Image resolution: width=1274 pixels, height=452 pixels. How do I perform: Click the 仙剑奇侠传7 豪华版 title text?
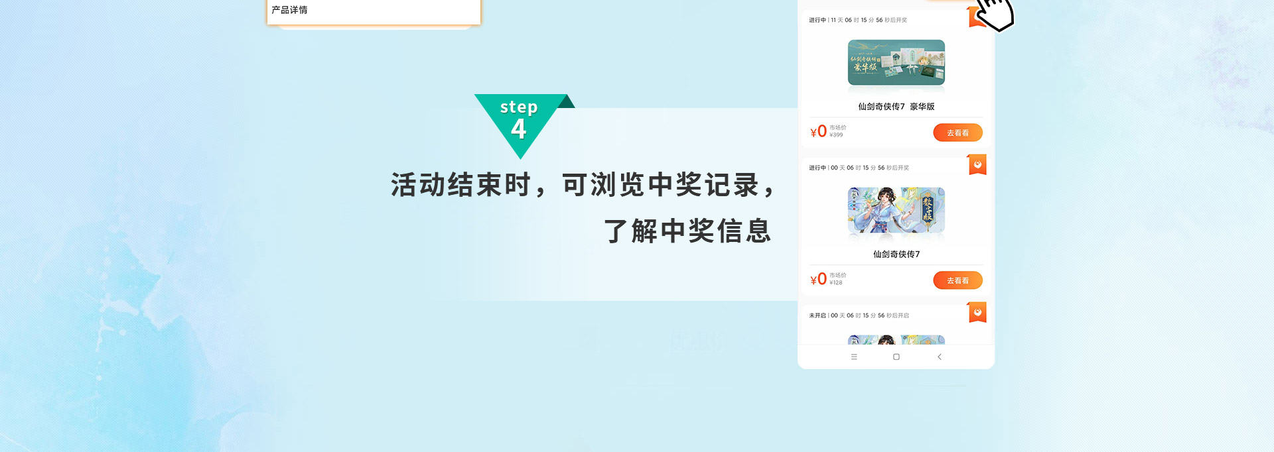896,106
